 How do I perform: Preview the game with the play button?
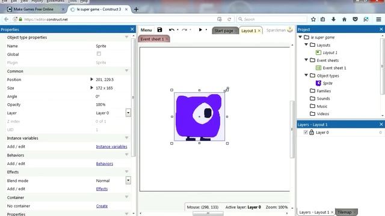[200, 29]
